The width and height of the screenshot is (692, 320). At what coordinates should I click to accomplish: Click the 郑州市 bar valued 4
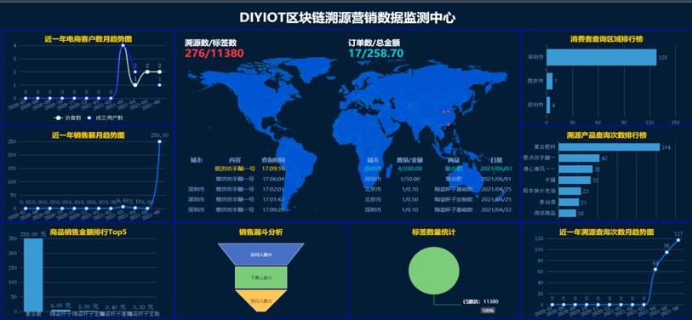pyautogui.click(x=548, y=105)
